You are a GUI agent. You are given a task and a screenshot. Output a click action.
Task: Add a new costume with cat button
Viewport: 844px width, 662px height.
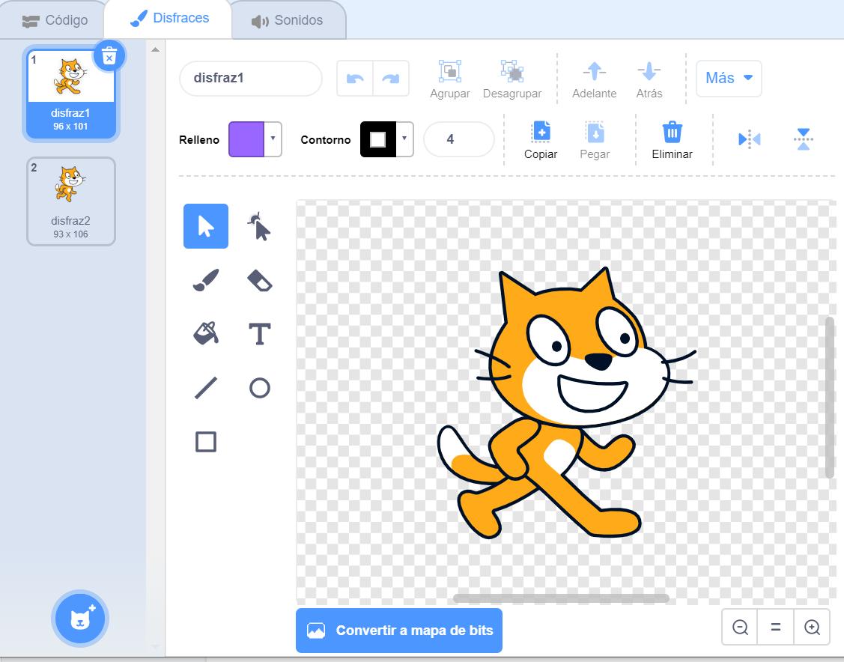[x=80, y=619]
